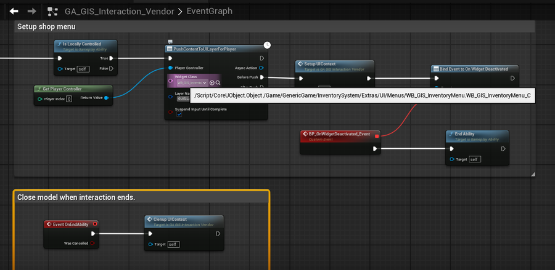Uncheck Suspend Input Until Complete checkbox

[x=179, y=115]
